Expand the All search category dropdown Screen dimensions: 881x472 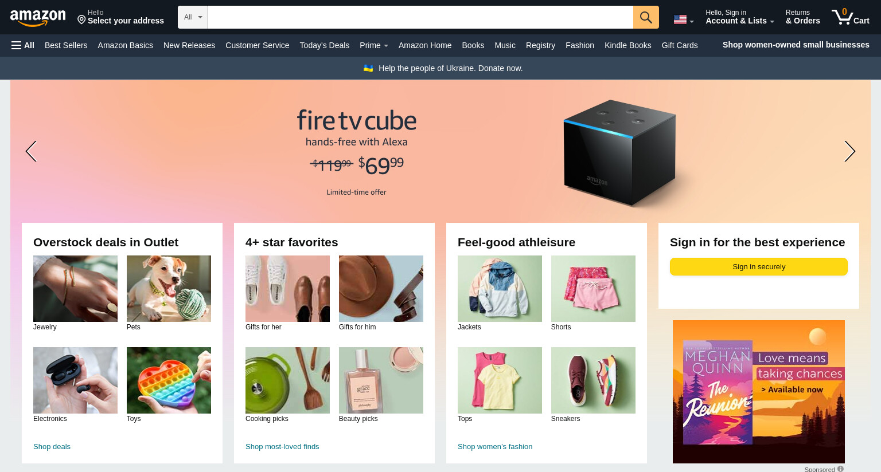[x=193, y=17]
